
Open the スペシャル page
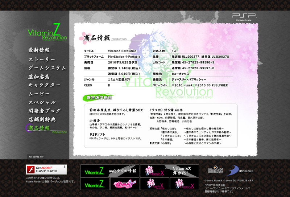(x=42, y=102)
